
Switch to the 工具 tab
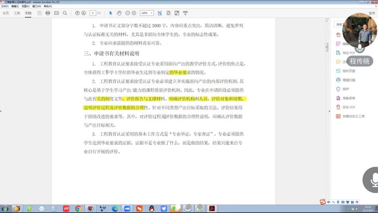[x=17, y=13]
